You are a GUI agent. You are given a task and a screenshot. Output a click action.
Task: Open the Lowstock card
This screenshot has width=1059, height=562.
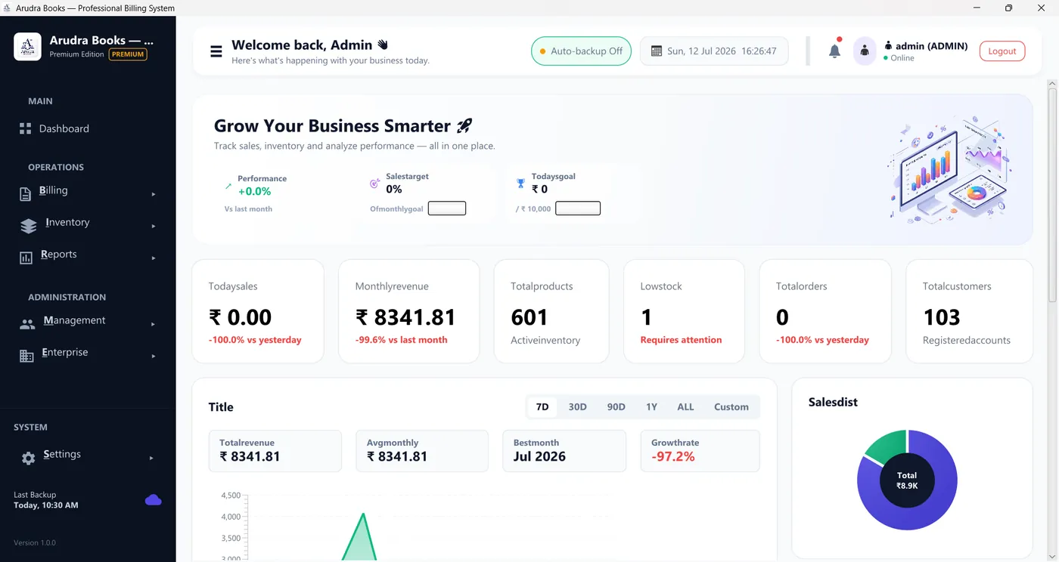click(x=684, y=311)
